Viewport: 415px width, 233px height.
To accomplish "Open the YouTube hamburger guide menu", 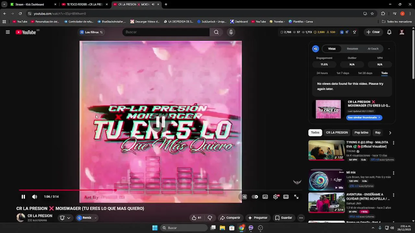I will click(x=8, y=32).
